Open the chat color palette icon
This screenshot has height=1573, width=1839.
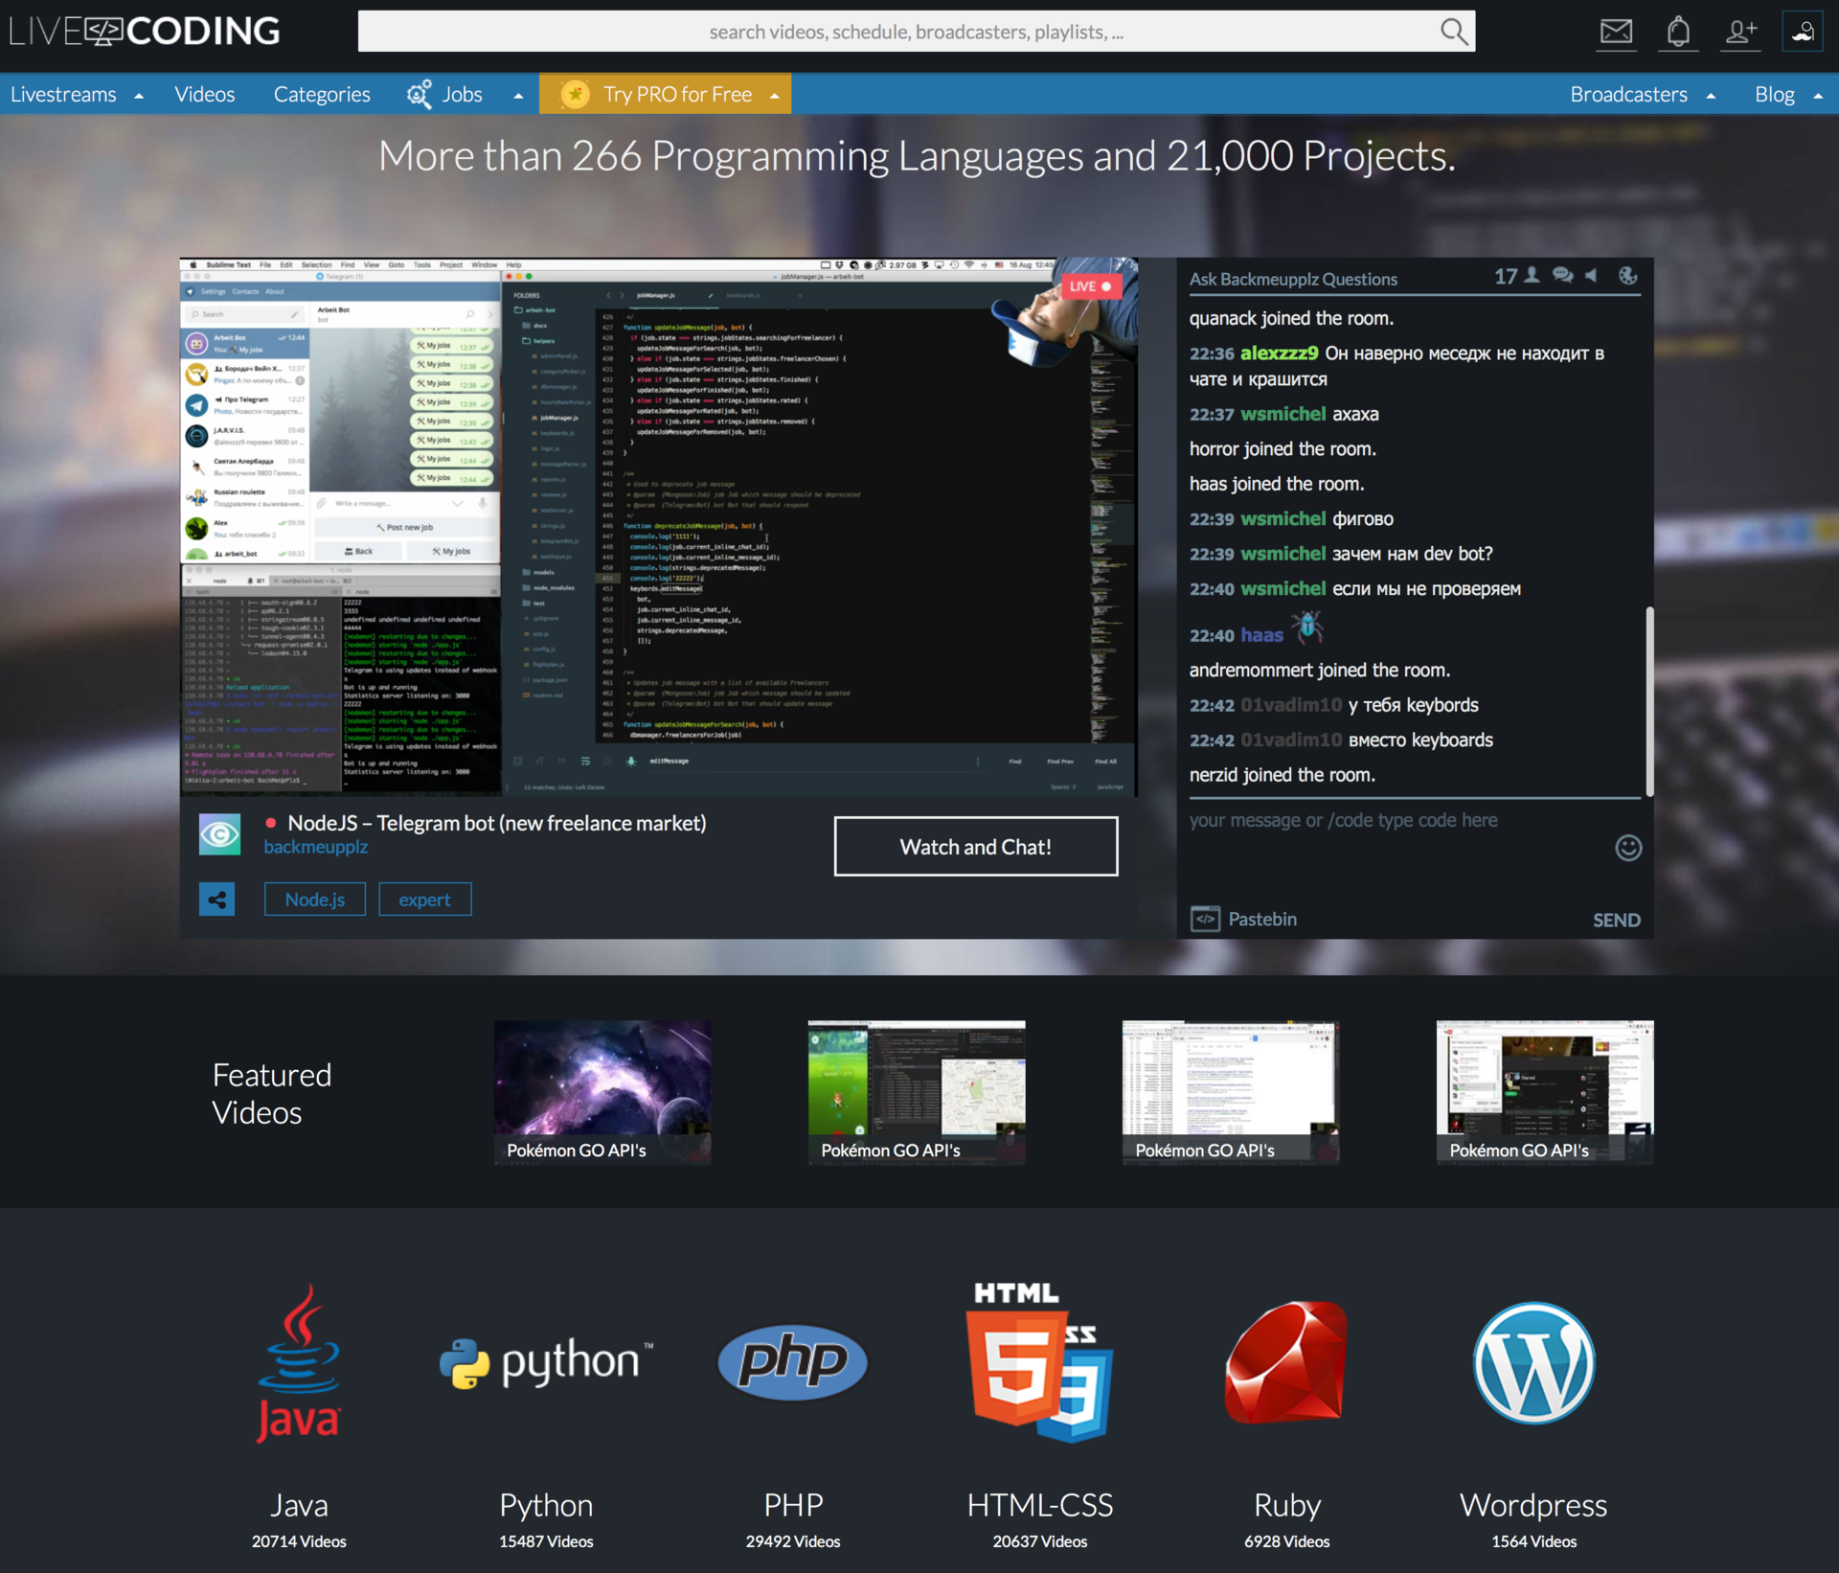click(1627, 277)
